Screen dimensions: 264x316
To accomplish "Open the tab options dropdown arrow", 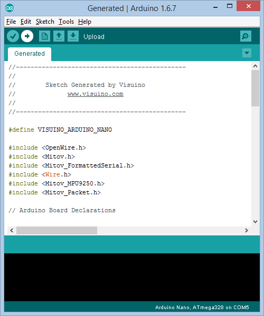I will click(x=247, y=53).
